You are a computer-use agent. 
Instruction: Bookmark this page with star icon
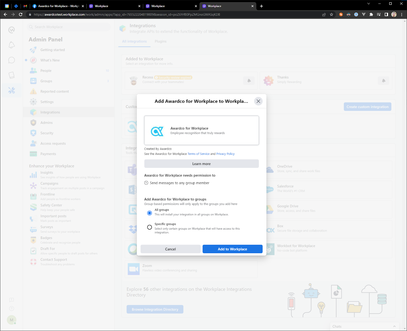pos(331,14)
